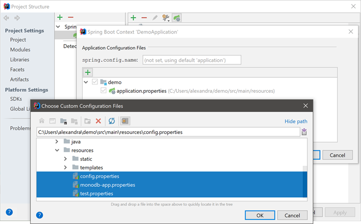This screenshot has width=361, height=224.
Task: Open help in Project Structure window
Action: click(x=9, y=212)
